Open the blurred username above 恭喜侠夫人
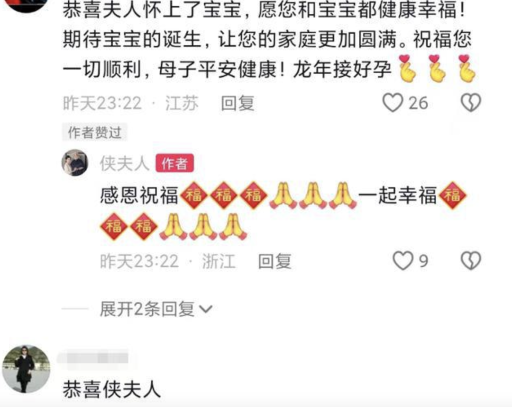The image size is (512, 407). coord(93,358)
